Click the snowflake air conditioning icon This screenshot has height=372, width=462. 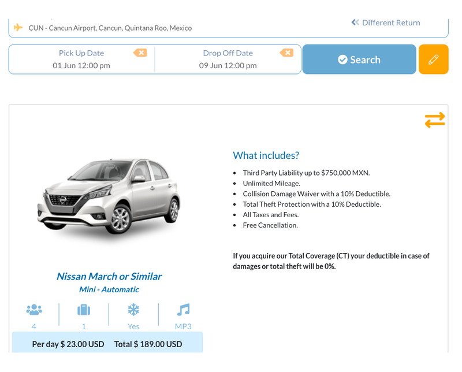click(133, 310)
